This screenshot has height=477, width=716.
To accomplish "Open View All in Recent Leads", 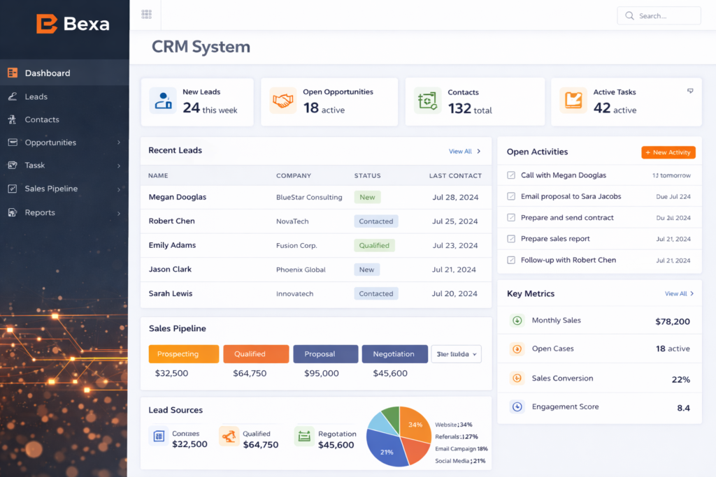I will [x=464, y=151].
